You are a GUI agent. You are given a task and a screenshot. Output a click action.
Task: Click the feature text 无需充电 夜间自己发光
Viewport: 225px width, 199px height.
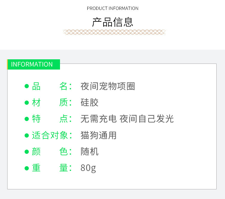tap(127, 119)
